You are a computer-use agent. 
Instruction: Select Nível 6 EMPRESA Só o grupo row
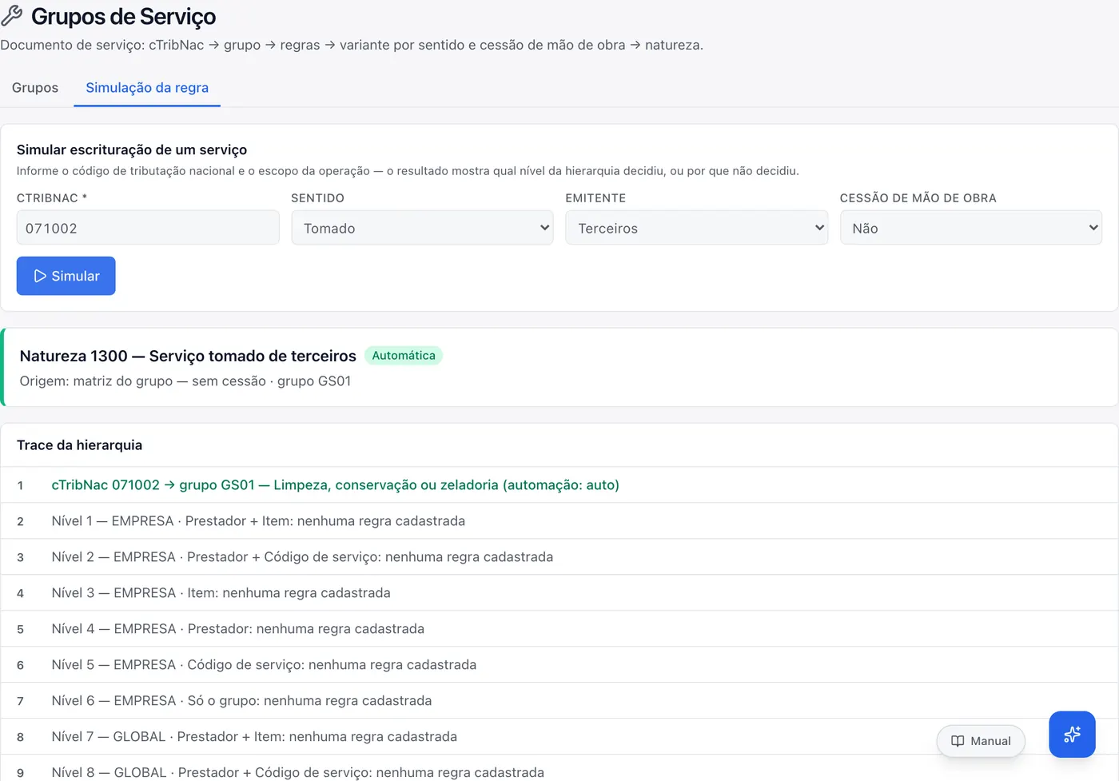559,701
